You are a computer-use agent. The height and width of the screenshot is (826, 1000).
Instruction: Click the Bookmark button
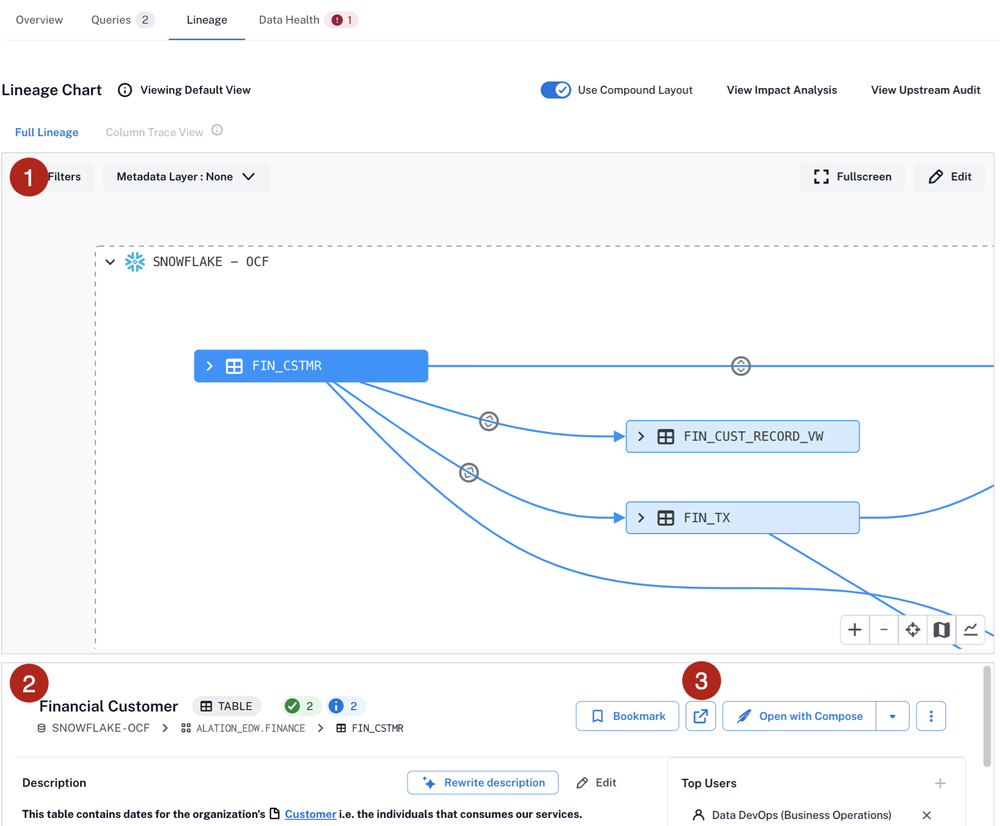coord(627,716)
